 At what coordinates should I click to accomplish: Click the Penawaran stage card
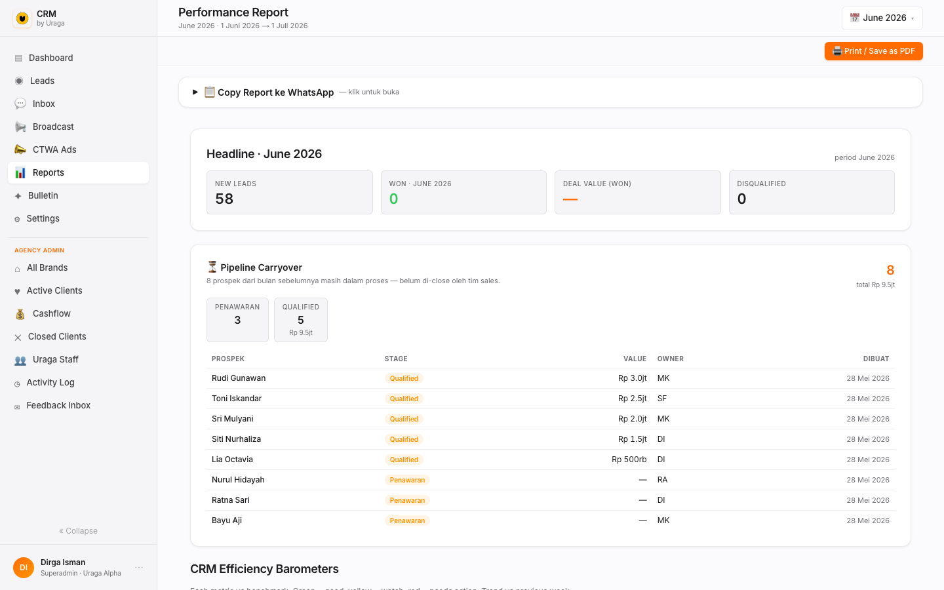click(x=237, y=320)
